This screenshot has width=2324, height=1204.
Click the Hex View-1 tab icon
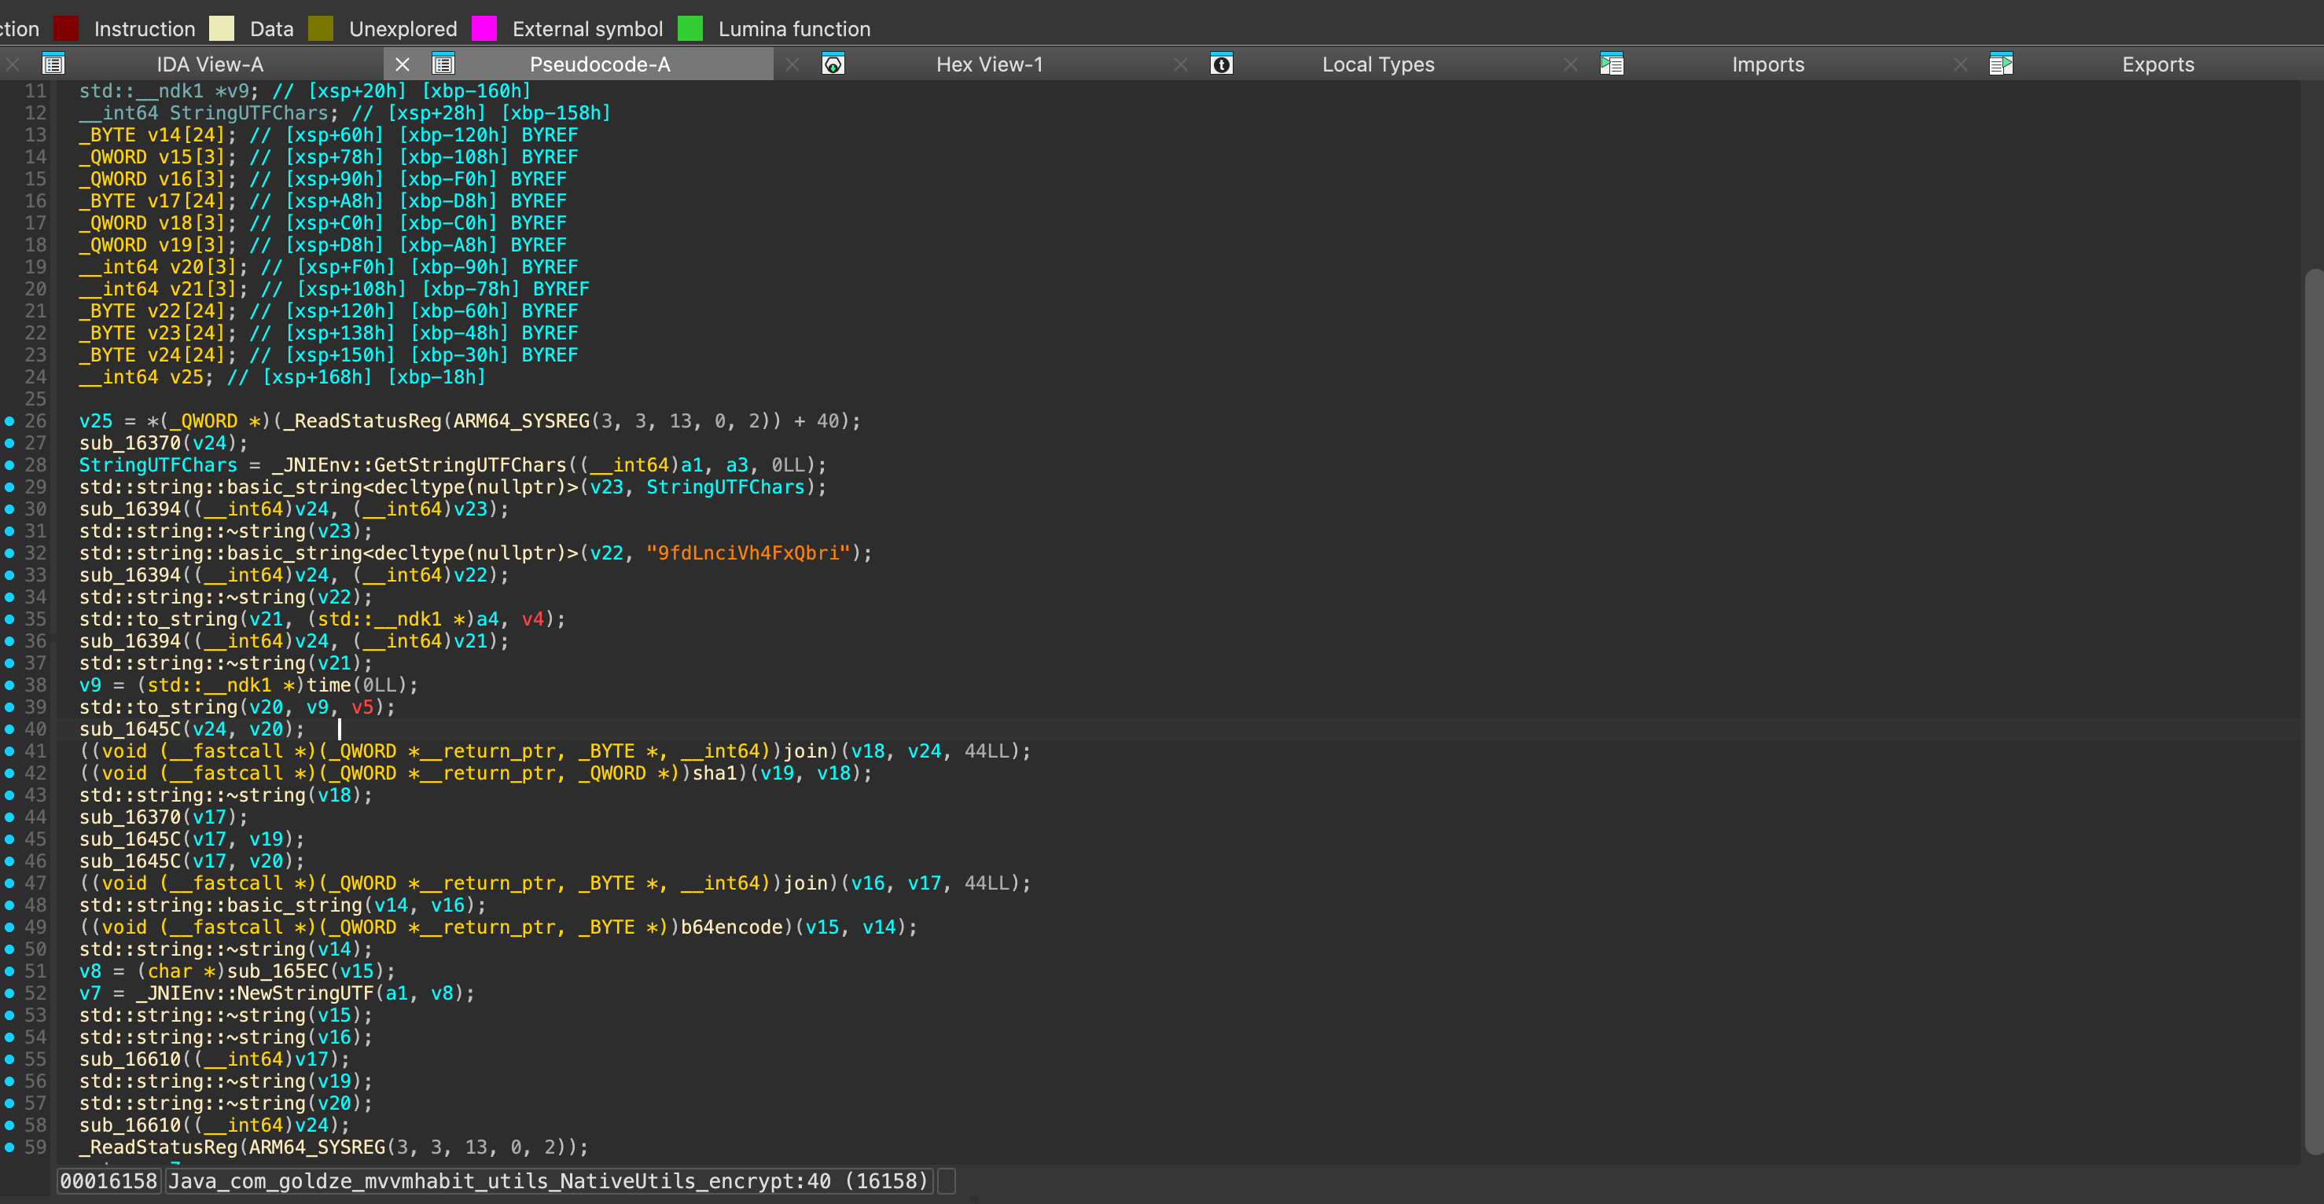833,64
